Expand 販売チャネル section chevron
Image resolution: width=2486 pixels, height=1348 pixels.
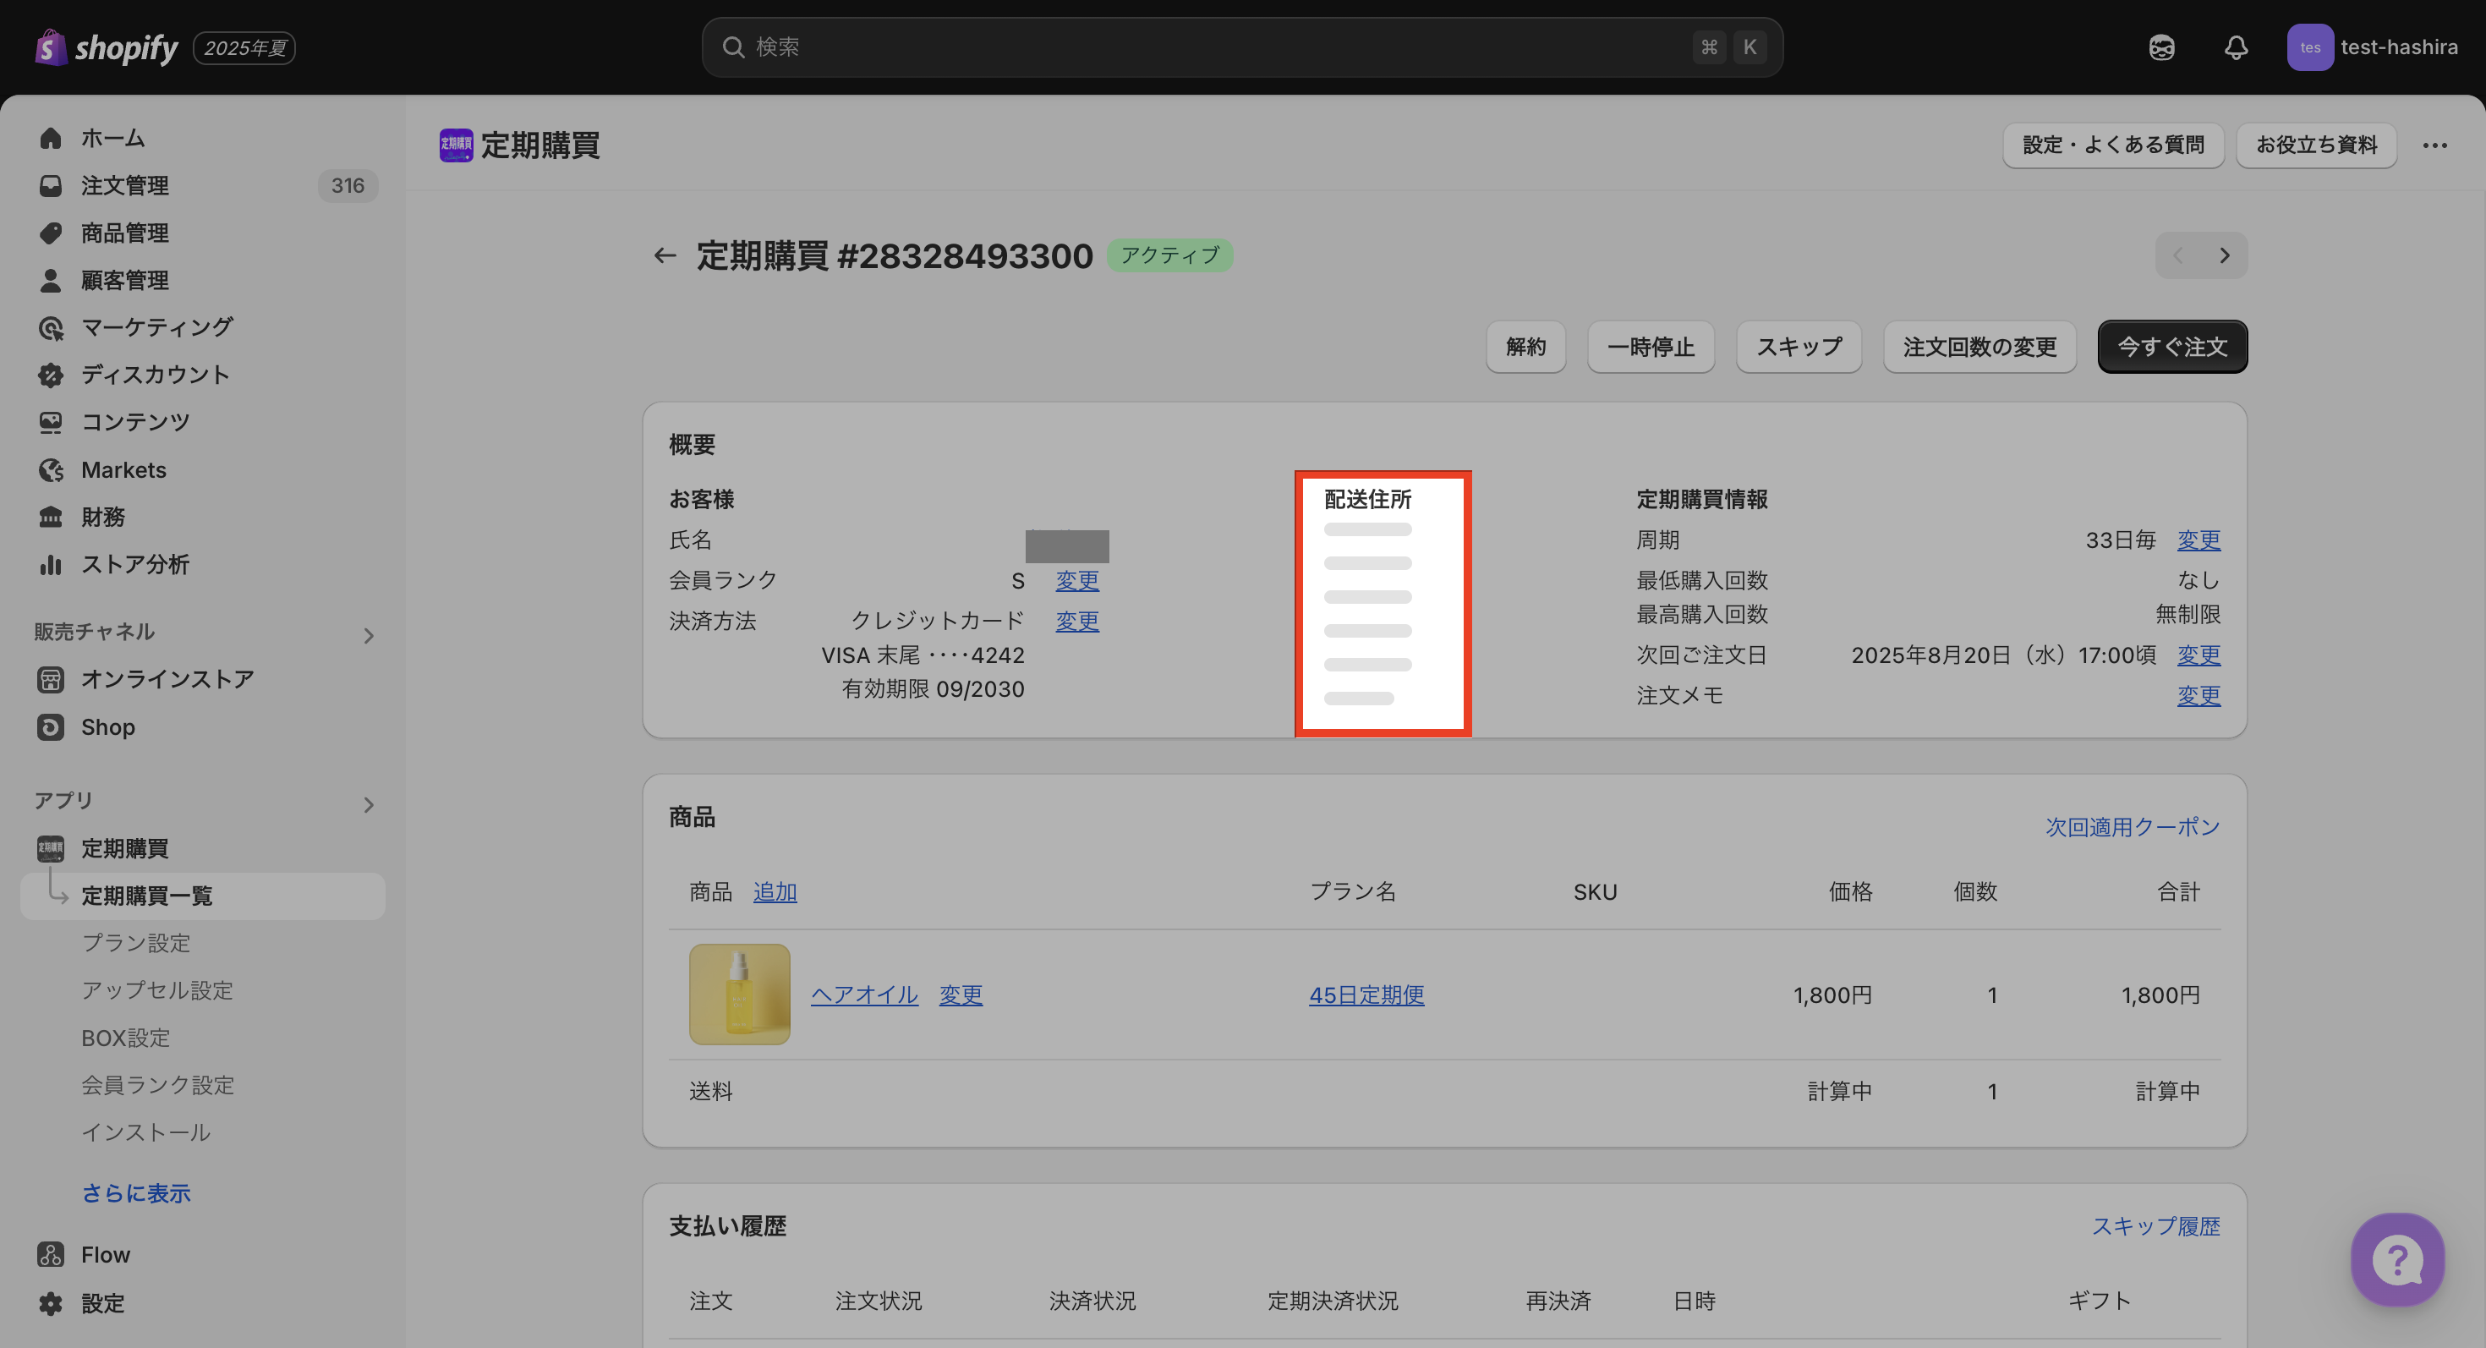click(368, 635)
